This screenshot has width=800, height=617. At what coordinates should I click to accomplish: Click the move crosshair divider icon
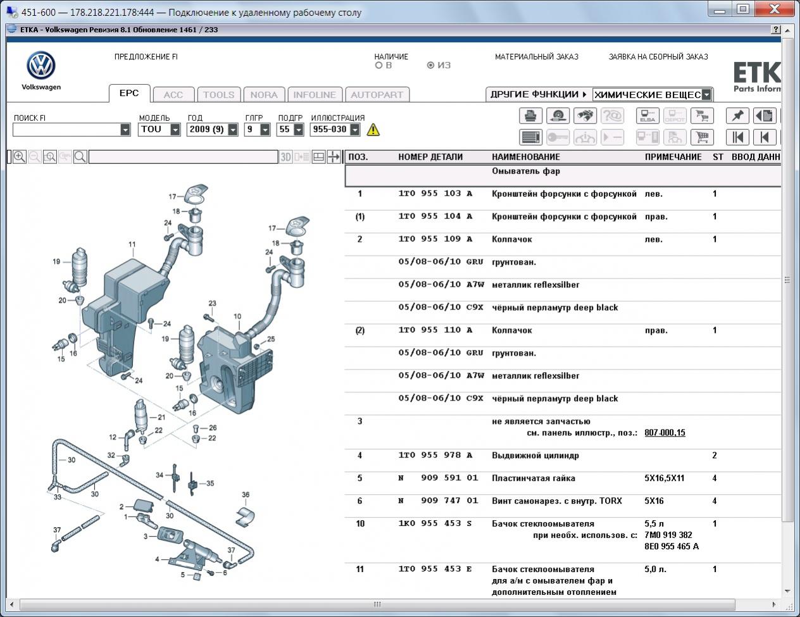click(334, 157)
